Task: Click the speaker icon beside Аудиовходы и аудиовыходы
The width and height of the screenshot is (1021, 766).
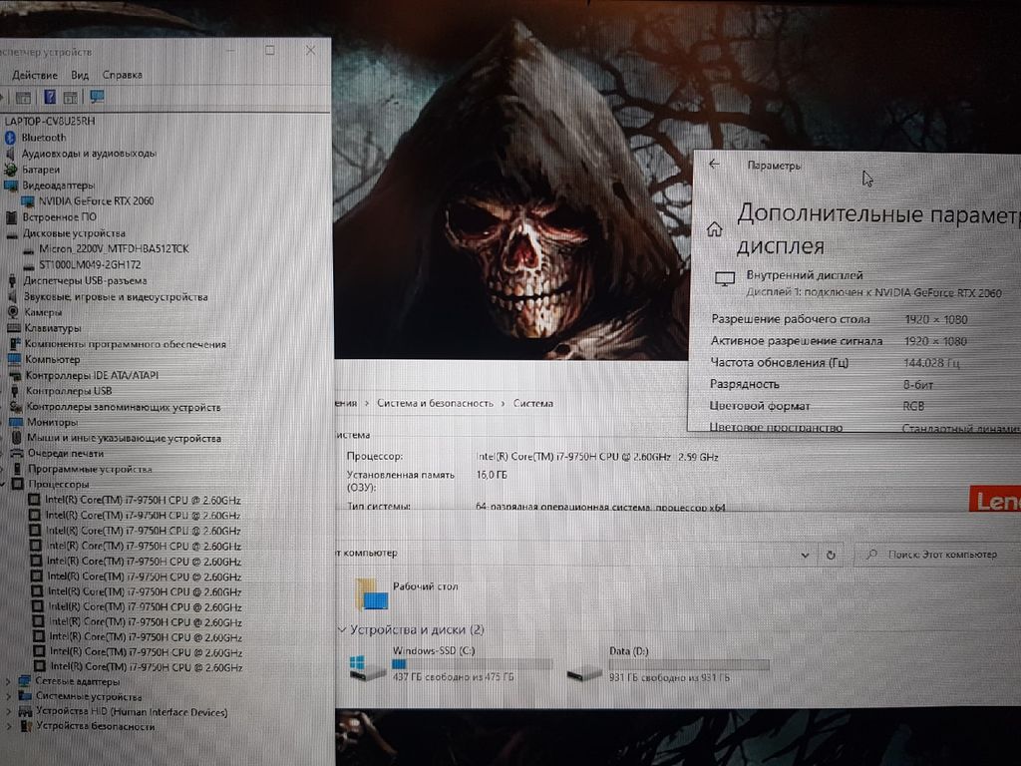Action: (10, 154)
